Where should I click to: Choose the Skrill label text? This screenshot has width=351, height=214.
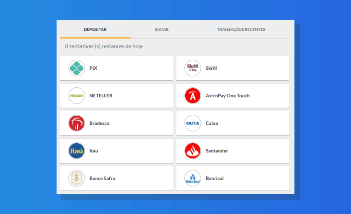coord(211,68)
